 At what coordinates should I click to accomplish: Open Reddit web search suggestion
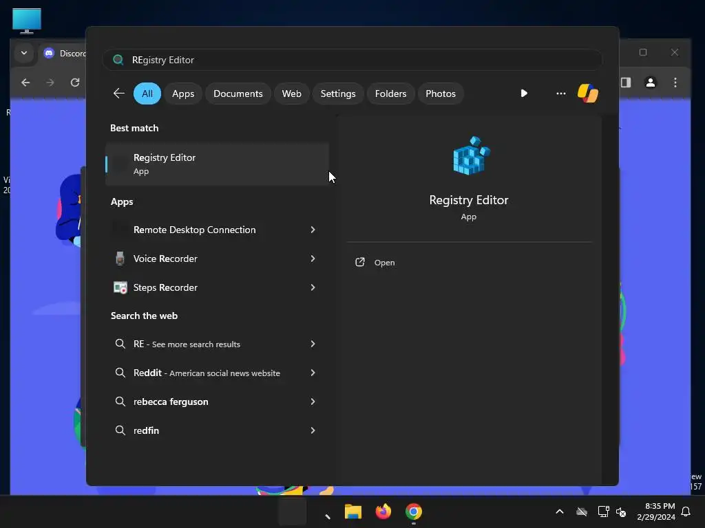(207, 373)
